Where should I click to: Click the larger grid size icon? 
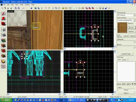[x=11, y=8]
